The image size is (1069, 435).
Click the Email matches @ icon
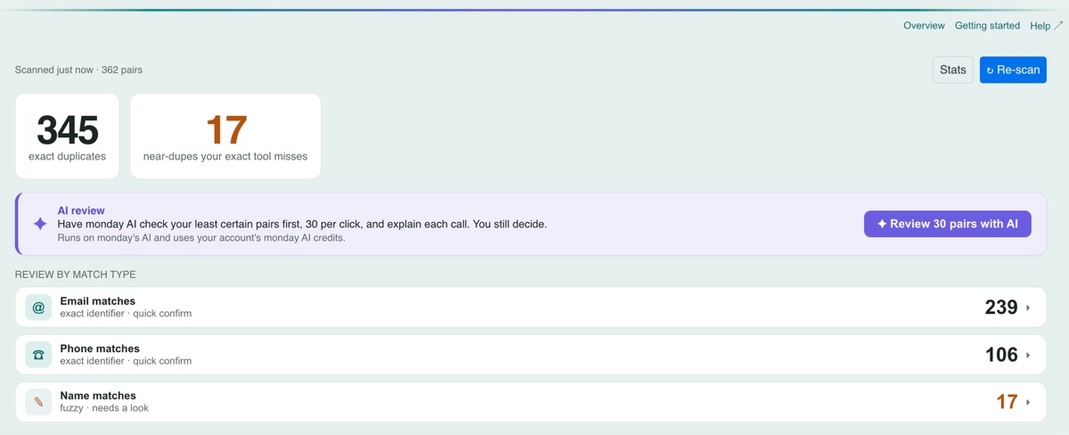click(x=38, y=308)
